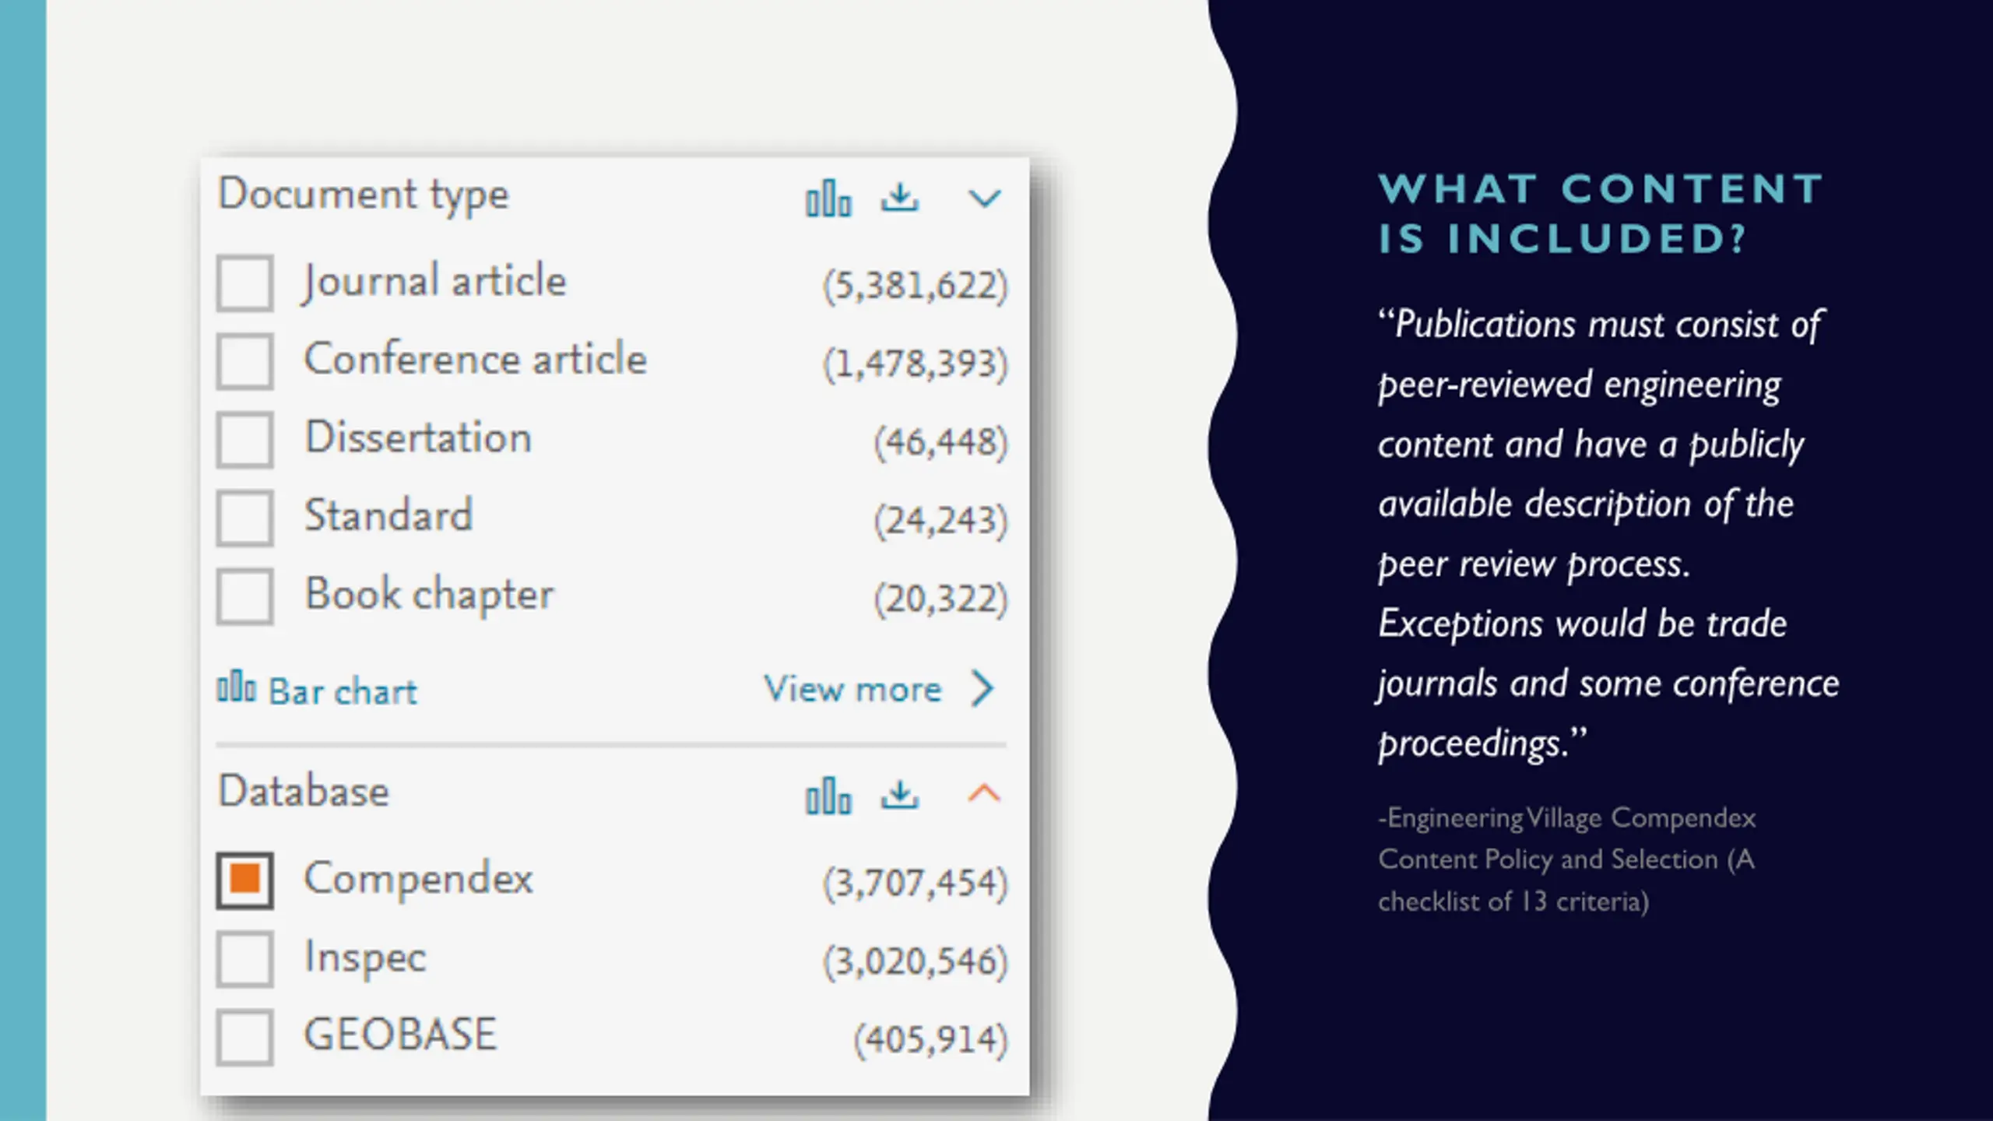
Task: Click the Database heading
Action: click(x=304, y=792)
